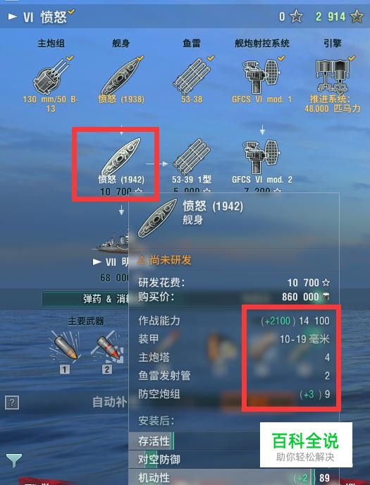Open the question mark help box
The height and width of the screenshot is (485, 370).
[12, 403]
